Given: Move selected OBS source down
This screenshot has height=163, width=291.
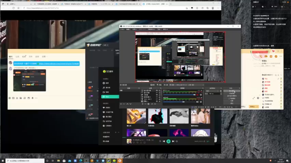Looking at the screenshot, I should (x=155, y=104).
